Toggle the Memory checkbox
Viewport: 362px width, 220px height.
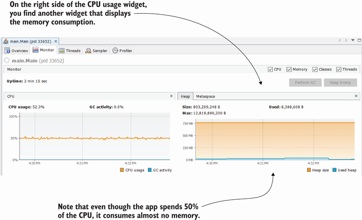pyautogui.click(x=289, y=69)
